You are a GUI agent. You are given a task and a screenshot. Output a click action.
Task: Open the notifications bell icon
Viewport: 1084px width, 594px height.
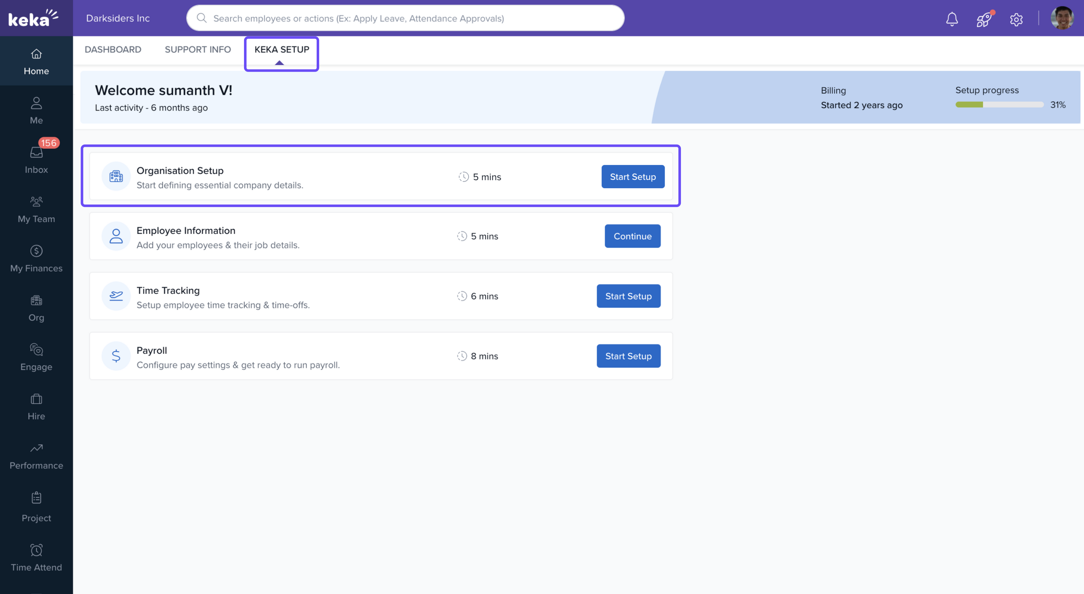point(951,19)
